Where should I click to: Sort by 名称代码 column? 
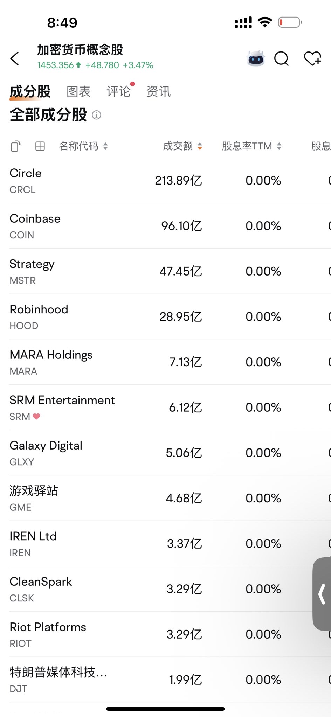(83, 146)
